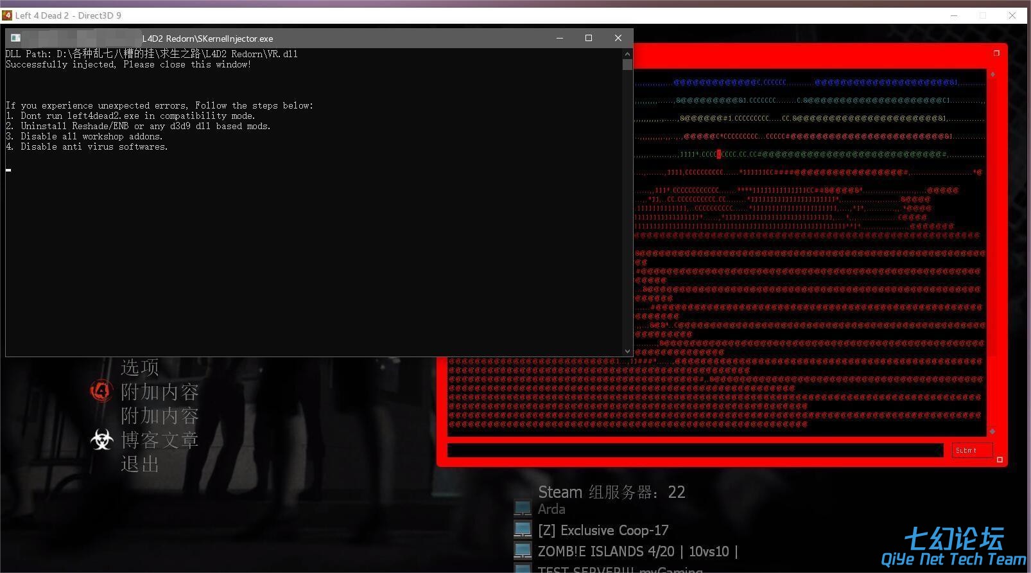Select 退出 to quit the game
Image resolution: width=1031 pixels, height=573 pixels.
point(140,464)
